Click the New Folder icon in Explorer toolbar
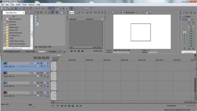Image resolution: width=197 pixels, height=111 pixels. (34, 13)
